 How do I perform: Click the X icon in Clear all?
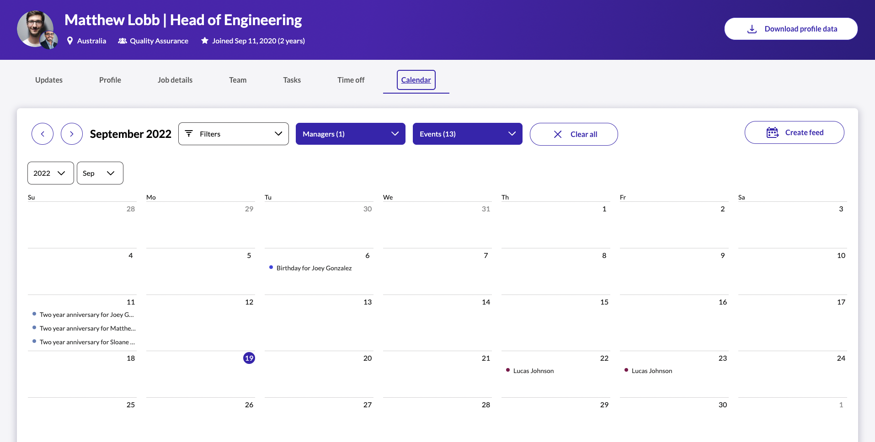point(558,134)
